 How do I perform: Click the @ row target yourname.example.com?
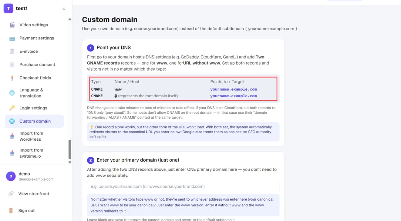point(234,96)
